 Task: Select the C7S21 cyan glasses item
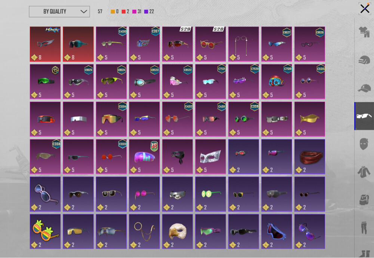[211, 82]
